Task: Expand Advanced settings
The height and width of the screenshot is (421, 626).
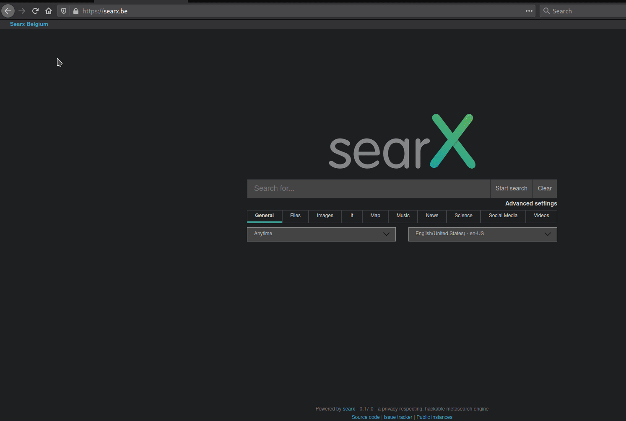Action: coord(531,203)
